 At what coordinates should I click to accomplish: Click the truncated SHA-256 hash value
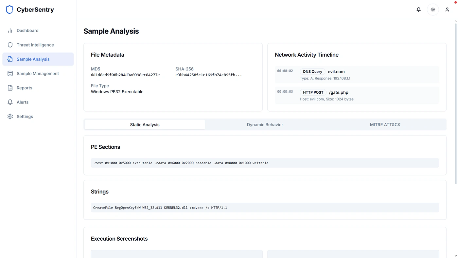pos(208,75)
